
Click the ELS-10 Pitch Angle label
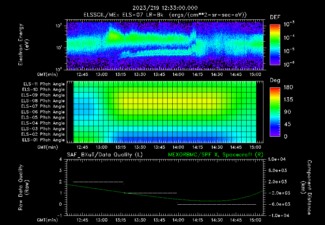click(x=43, y=90)
